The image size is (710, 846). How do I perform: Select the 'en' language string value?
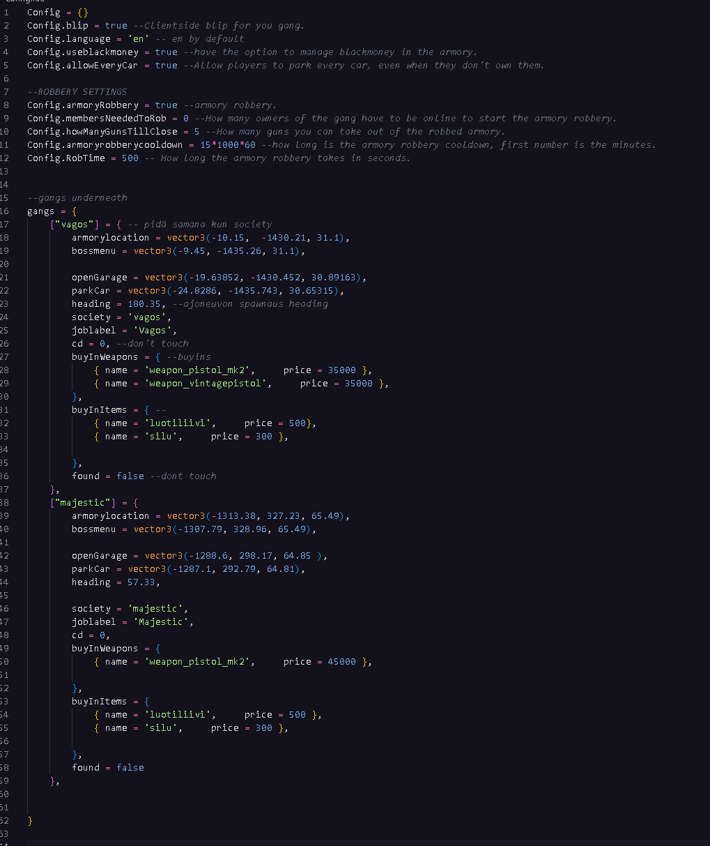[139, 39]
